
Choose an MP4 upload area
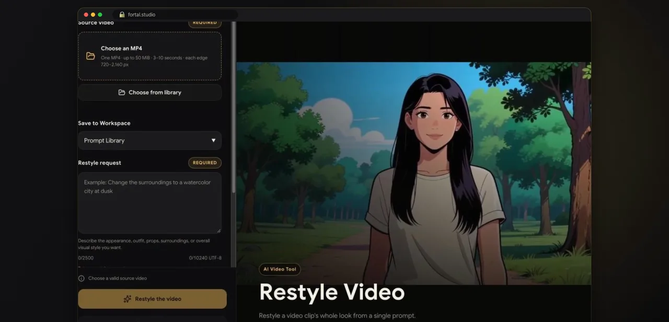coord(149,56)
